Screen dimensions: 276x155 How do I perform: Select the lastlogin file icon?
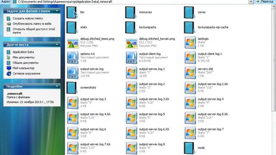(190, 42)
